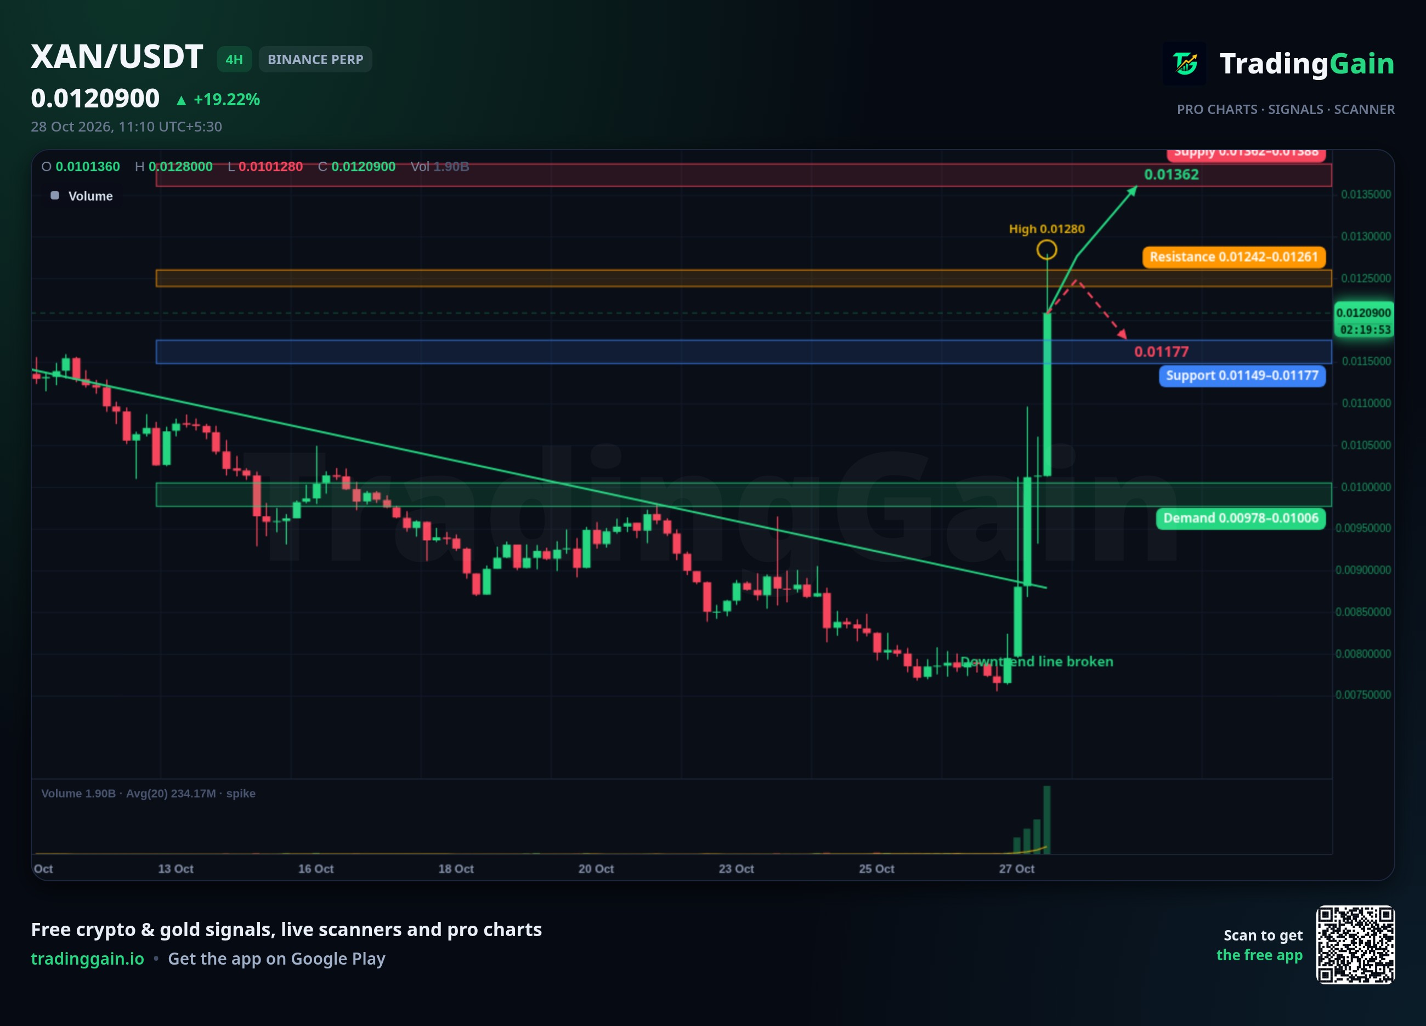Click the 'Scan to get' text
This screenshot has height=1026, width=1426.
click(1263, 936)
